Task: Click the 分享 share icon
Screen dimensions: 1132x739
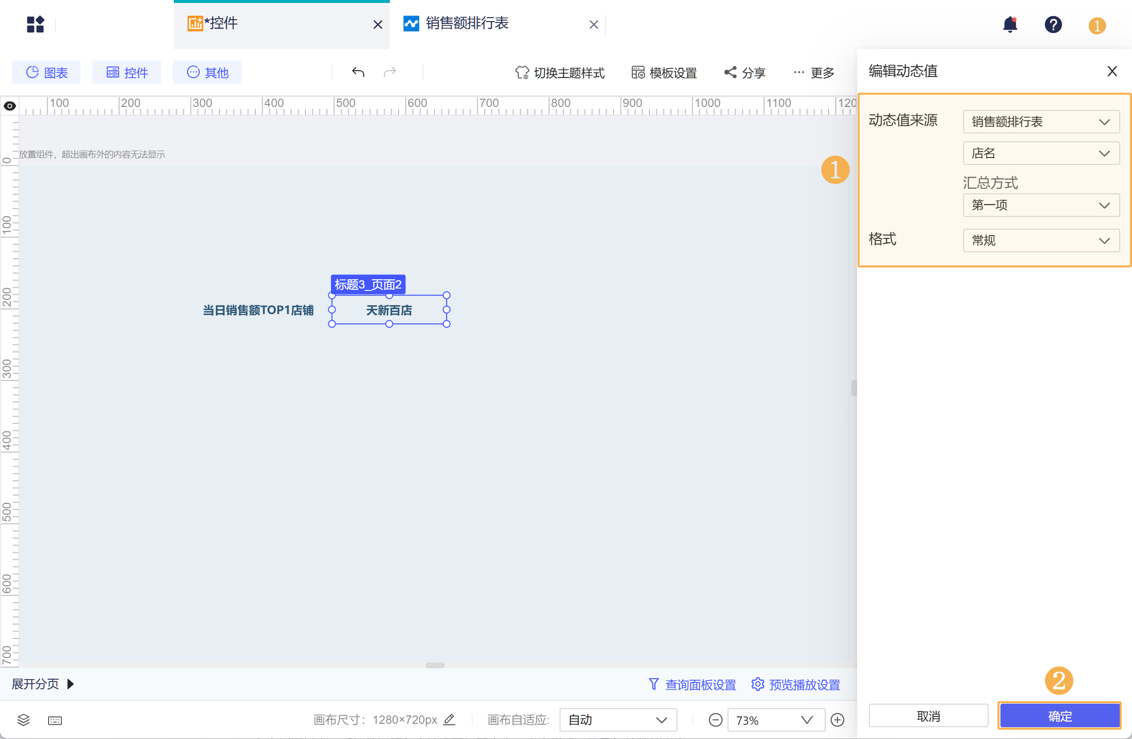Action: click(730, 72)
